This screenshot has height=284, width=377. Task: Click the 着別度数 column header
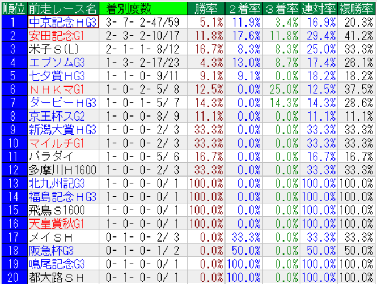click(x=143, y=8)
